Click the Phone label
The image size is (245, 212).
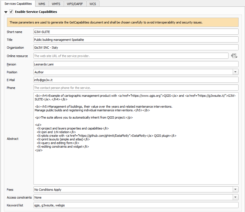11,88
